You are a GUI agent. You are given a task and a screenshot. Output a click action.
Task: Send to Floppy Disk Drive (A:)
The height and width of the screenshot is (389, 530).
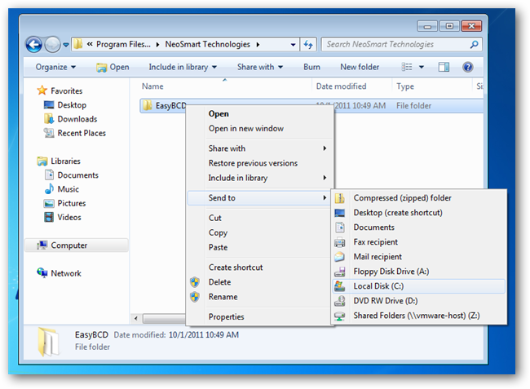coord(419,272)
